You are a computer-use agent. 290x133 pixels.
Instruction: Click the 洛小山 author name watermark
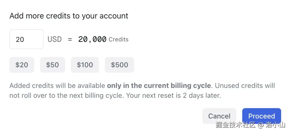coord(276,125)
